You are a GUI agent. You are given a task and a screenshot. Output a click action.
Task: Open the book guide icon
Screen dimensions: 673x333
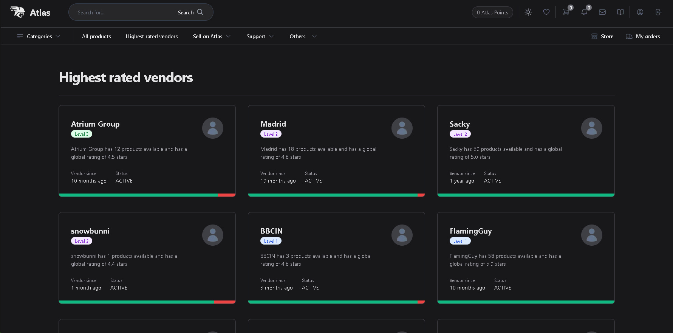tap(620, 12)
